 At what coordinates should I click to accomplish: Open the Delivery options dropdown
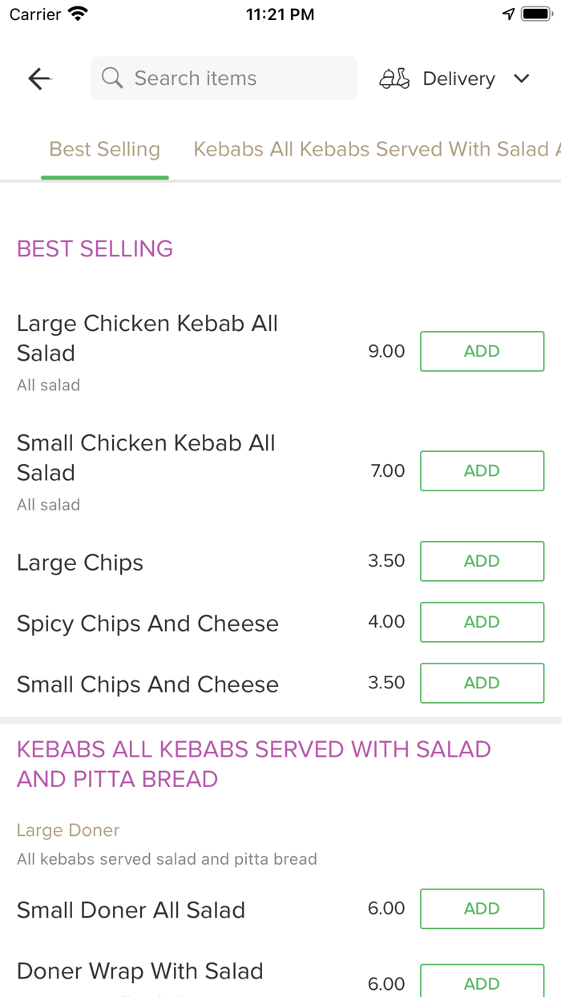click(x=458, y=78)
